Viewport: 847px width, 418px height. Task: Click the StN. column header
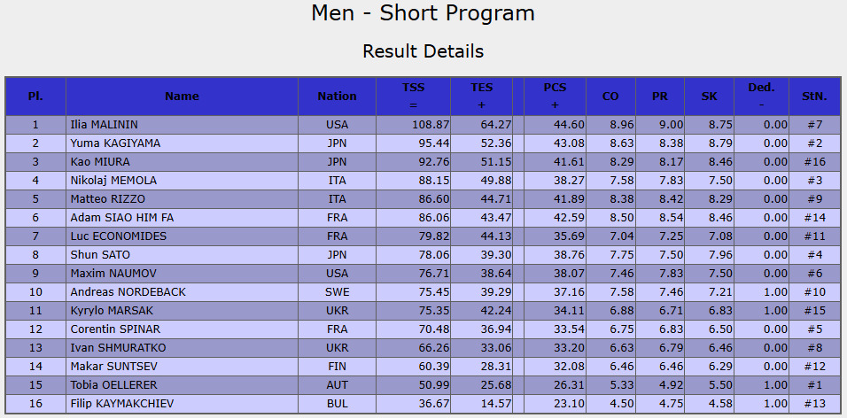click(814, 97)
